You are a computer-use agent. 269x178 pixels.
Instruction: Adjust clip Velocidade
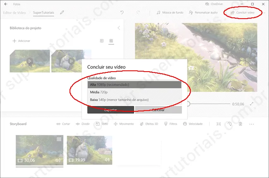click(193, 124)
